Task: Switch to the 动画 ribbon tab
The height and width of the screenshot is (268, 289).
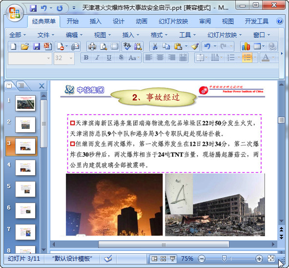Action: pyautogui.click(x=142, y=21)
